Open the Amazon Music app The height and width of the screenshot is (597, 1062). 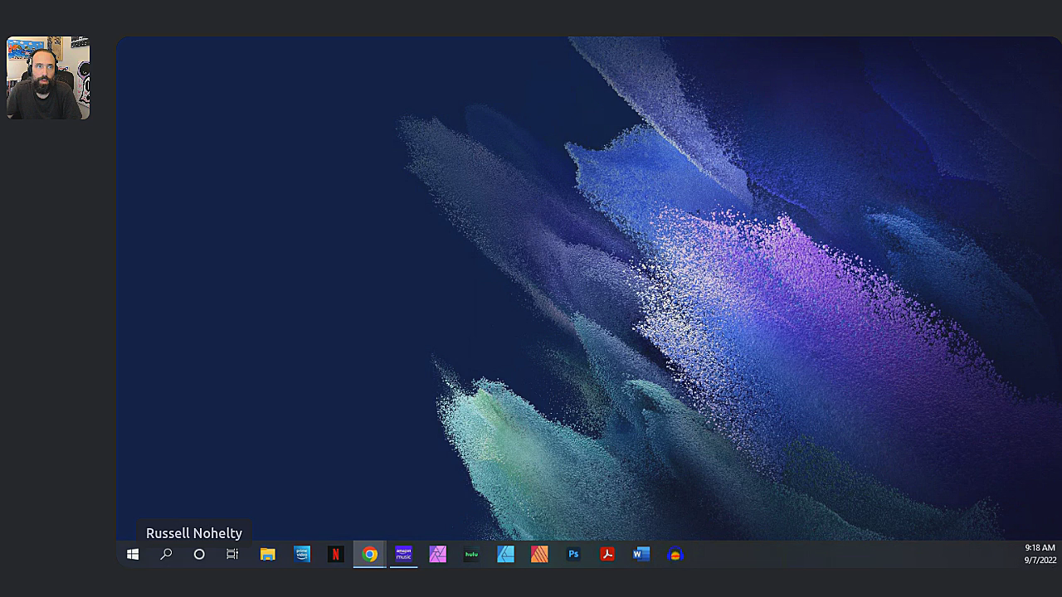pyautogui.click(x=403, y=554)
